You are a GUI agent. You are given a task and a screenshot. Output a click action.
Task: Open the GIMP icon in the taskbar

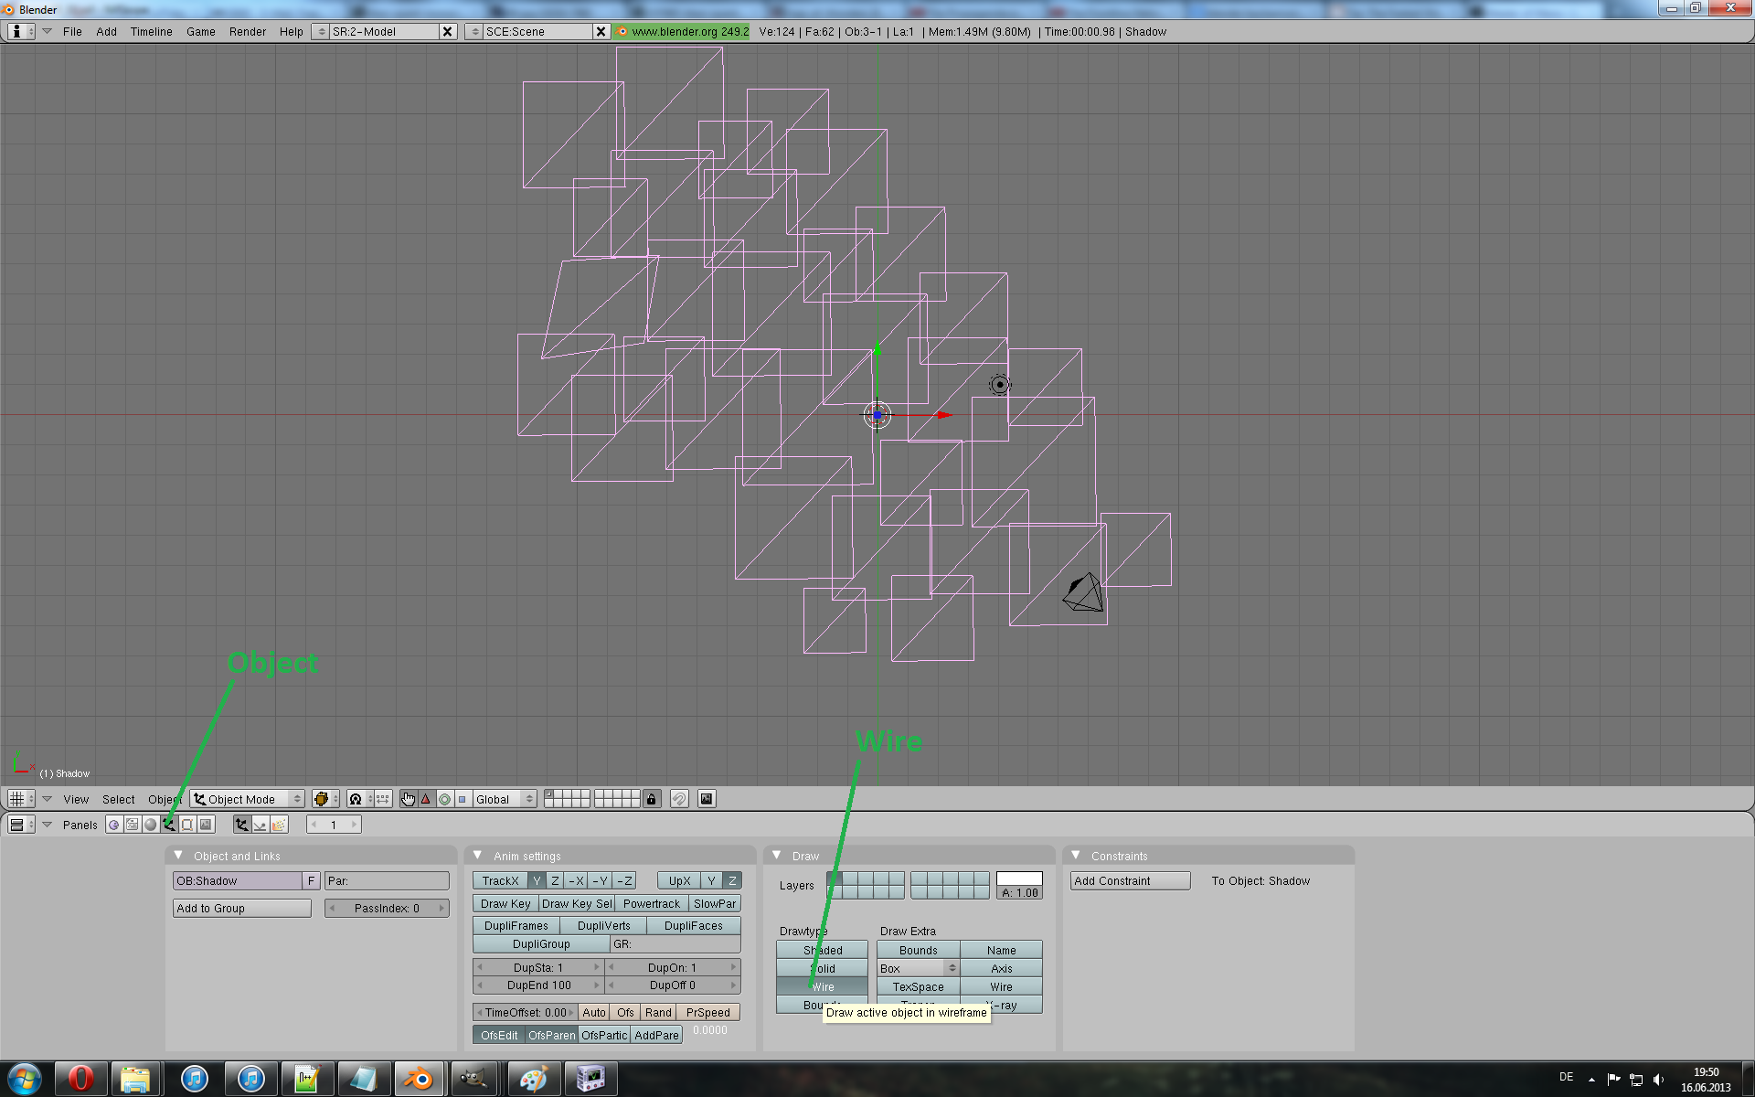(x=473, y=1079)
